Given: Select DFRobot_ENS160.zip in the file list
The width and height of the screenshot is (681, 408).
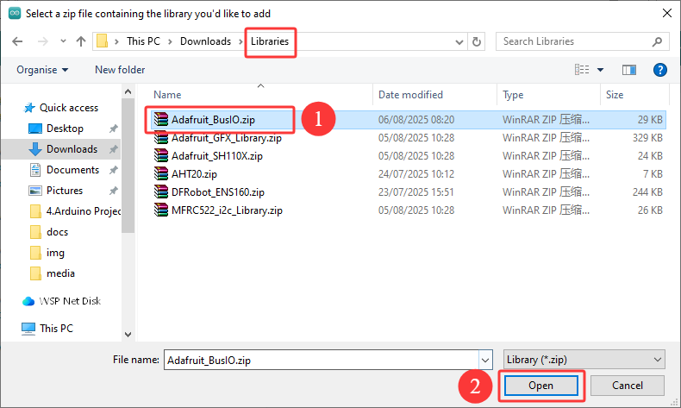Looking at the screenshot, I should 217,192.
